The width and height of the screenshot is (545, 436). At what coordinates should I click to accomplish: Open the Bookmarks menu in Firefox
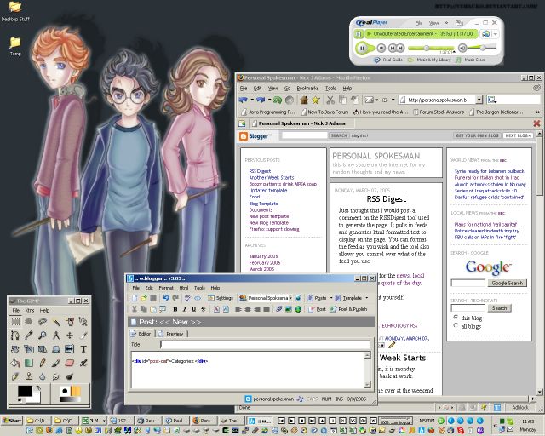[307, 89]
